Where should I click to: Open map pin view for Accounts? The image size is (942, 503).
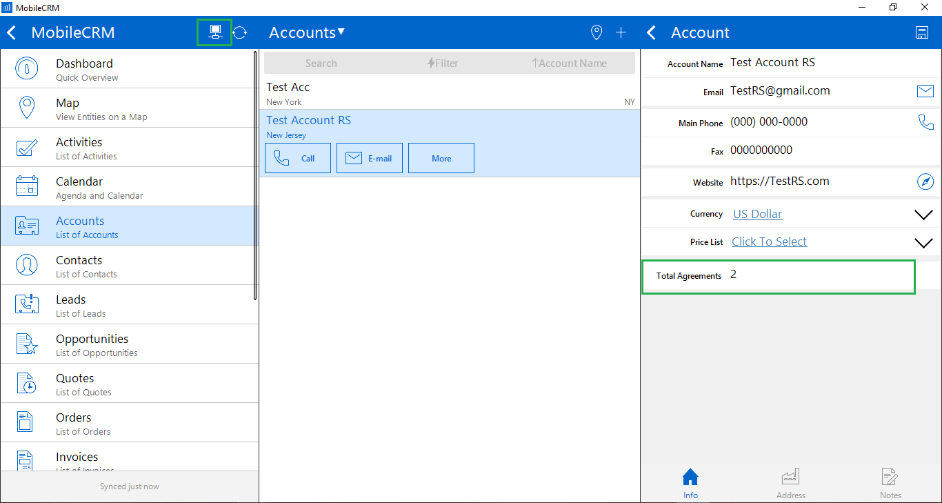597,32
